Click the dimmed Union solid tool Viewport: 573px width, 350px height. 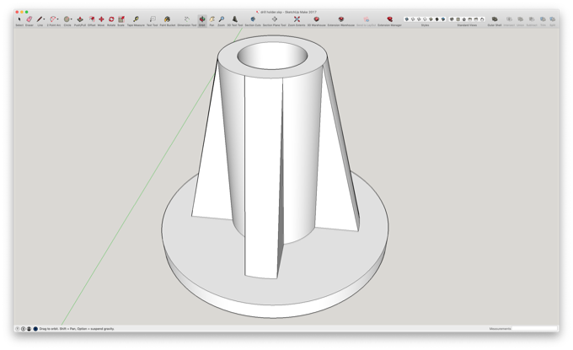[521, 19]
